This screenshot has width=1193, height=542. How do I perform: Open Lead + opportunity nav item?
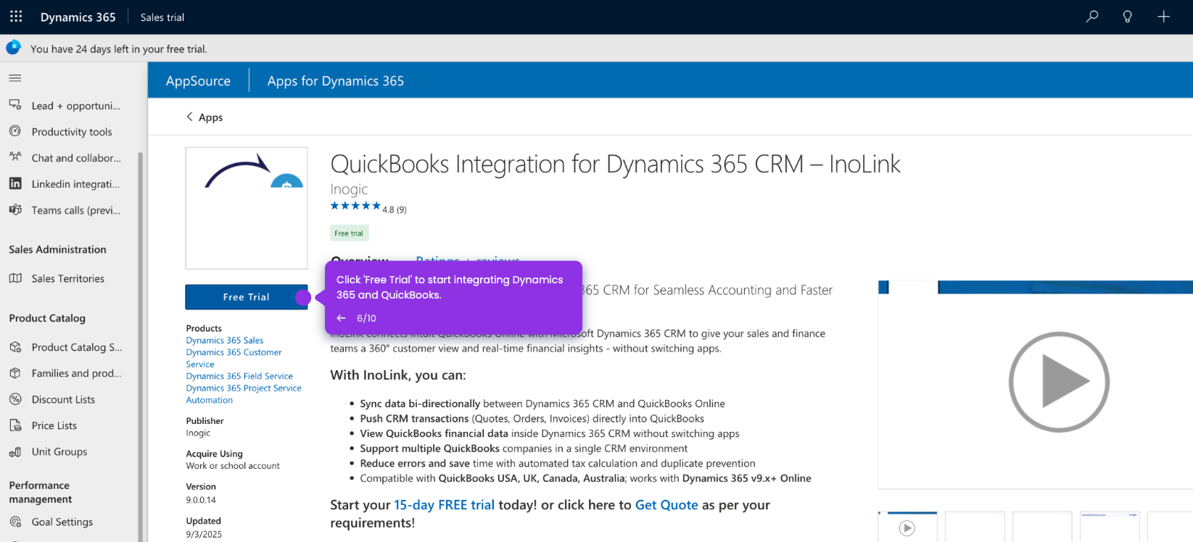coord(71,105)
